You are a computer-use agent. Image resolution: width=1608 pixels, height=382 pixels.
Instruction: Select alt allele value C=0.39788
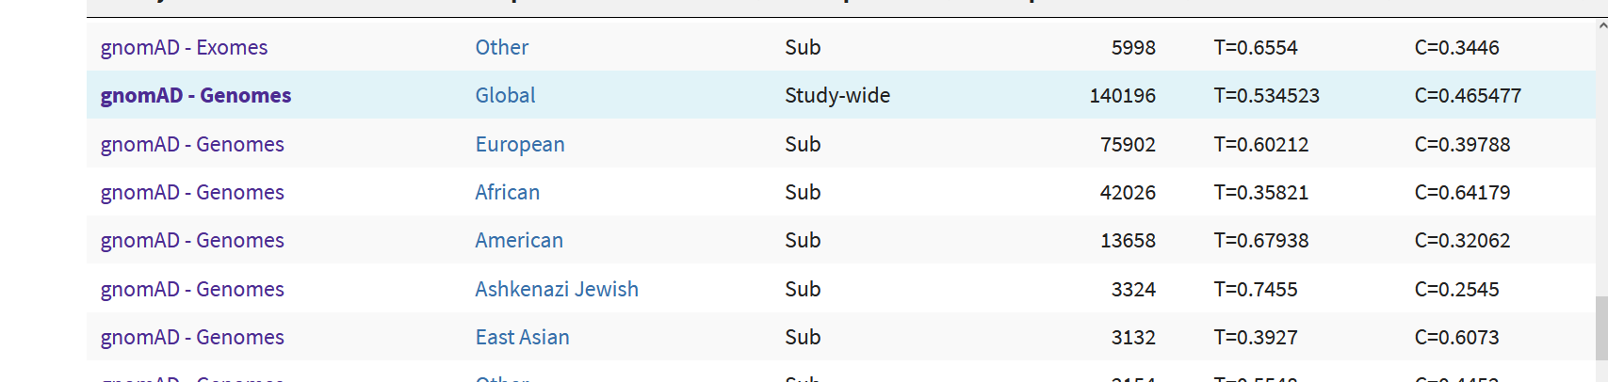pos(1463,144)
